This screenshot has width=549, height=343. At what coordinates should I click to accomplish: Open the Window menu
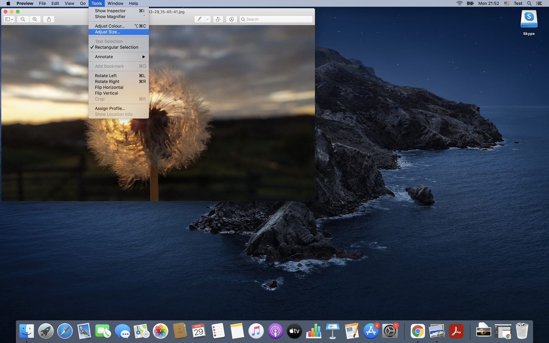pos(115,3)
